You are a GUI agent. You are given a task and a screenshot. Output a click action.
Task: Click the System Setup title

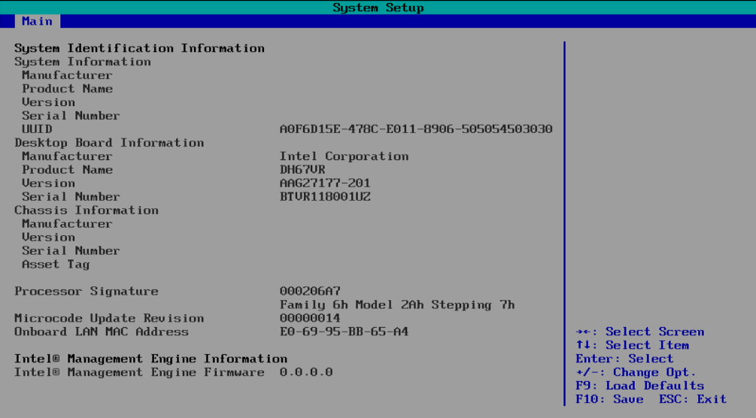click(x=378, y=8)
